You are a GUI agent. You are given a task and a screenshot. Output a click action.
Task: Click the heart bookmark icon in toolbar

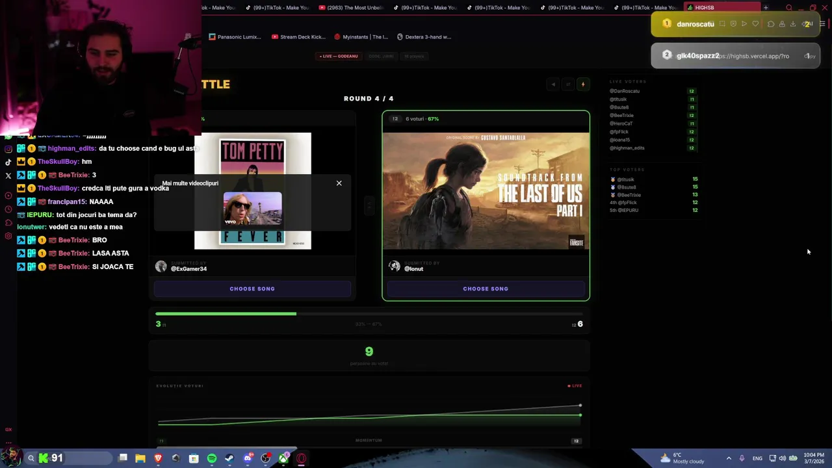(755, 24)
